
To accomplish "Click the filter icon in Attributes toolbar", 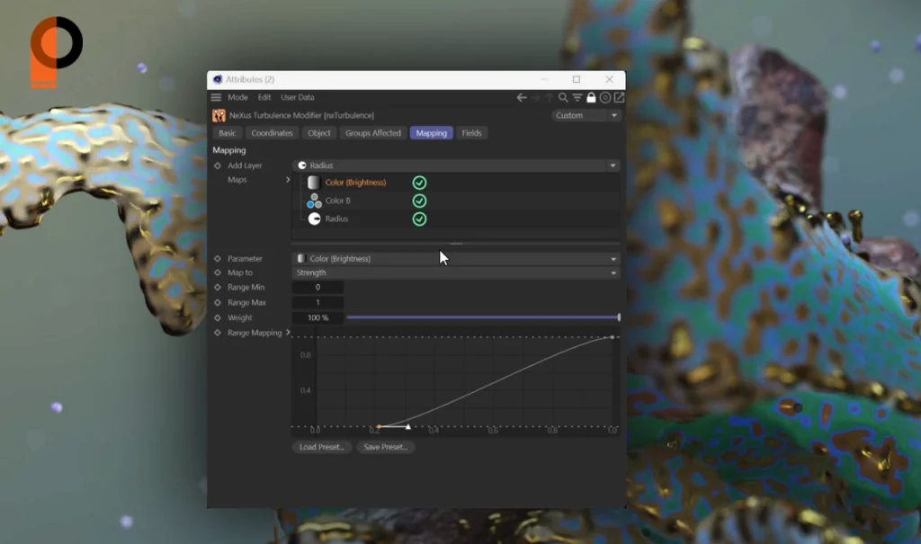I will pos(577,97).
